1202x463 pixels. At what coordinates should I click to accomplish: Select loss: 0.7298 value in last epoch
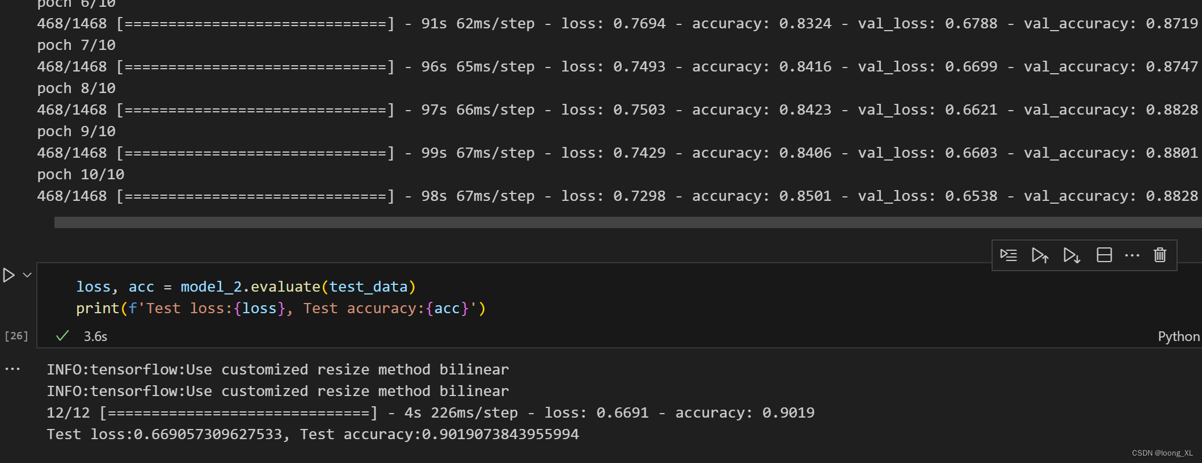pyautogui.click(x=613, y=196)
